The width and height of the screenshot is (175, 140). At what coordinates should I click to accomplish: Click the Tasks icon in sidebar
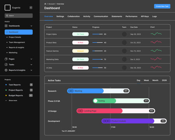click(x=6, y=65)
